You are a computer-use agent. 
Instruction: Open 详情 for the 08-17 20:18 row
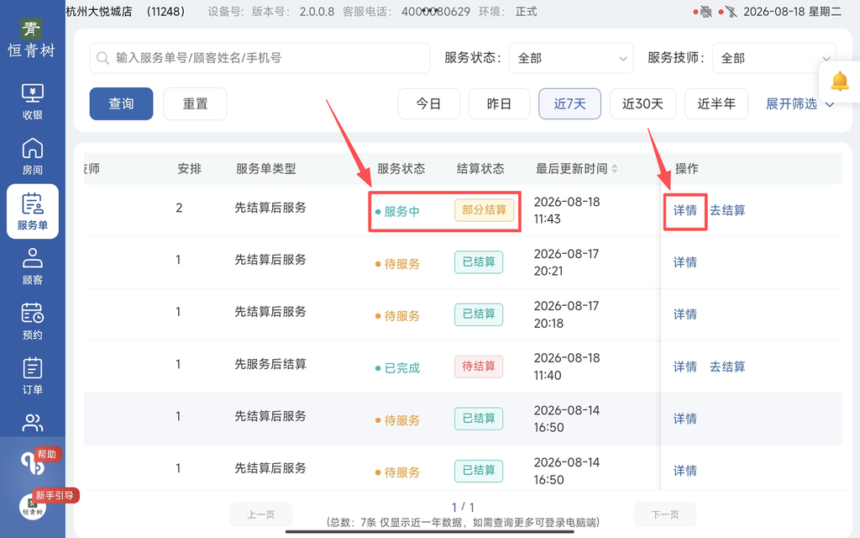685,314
